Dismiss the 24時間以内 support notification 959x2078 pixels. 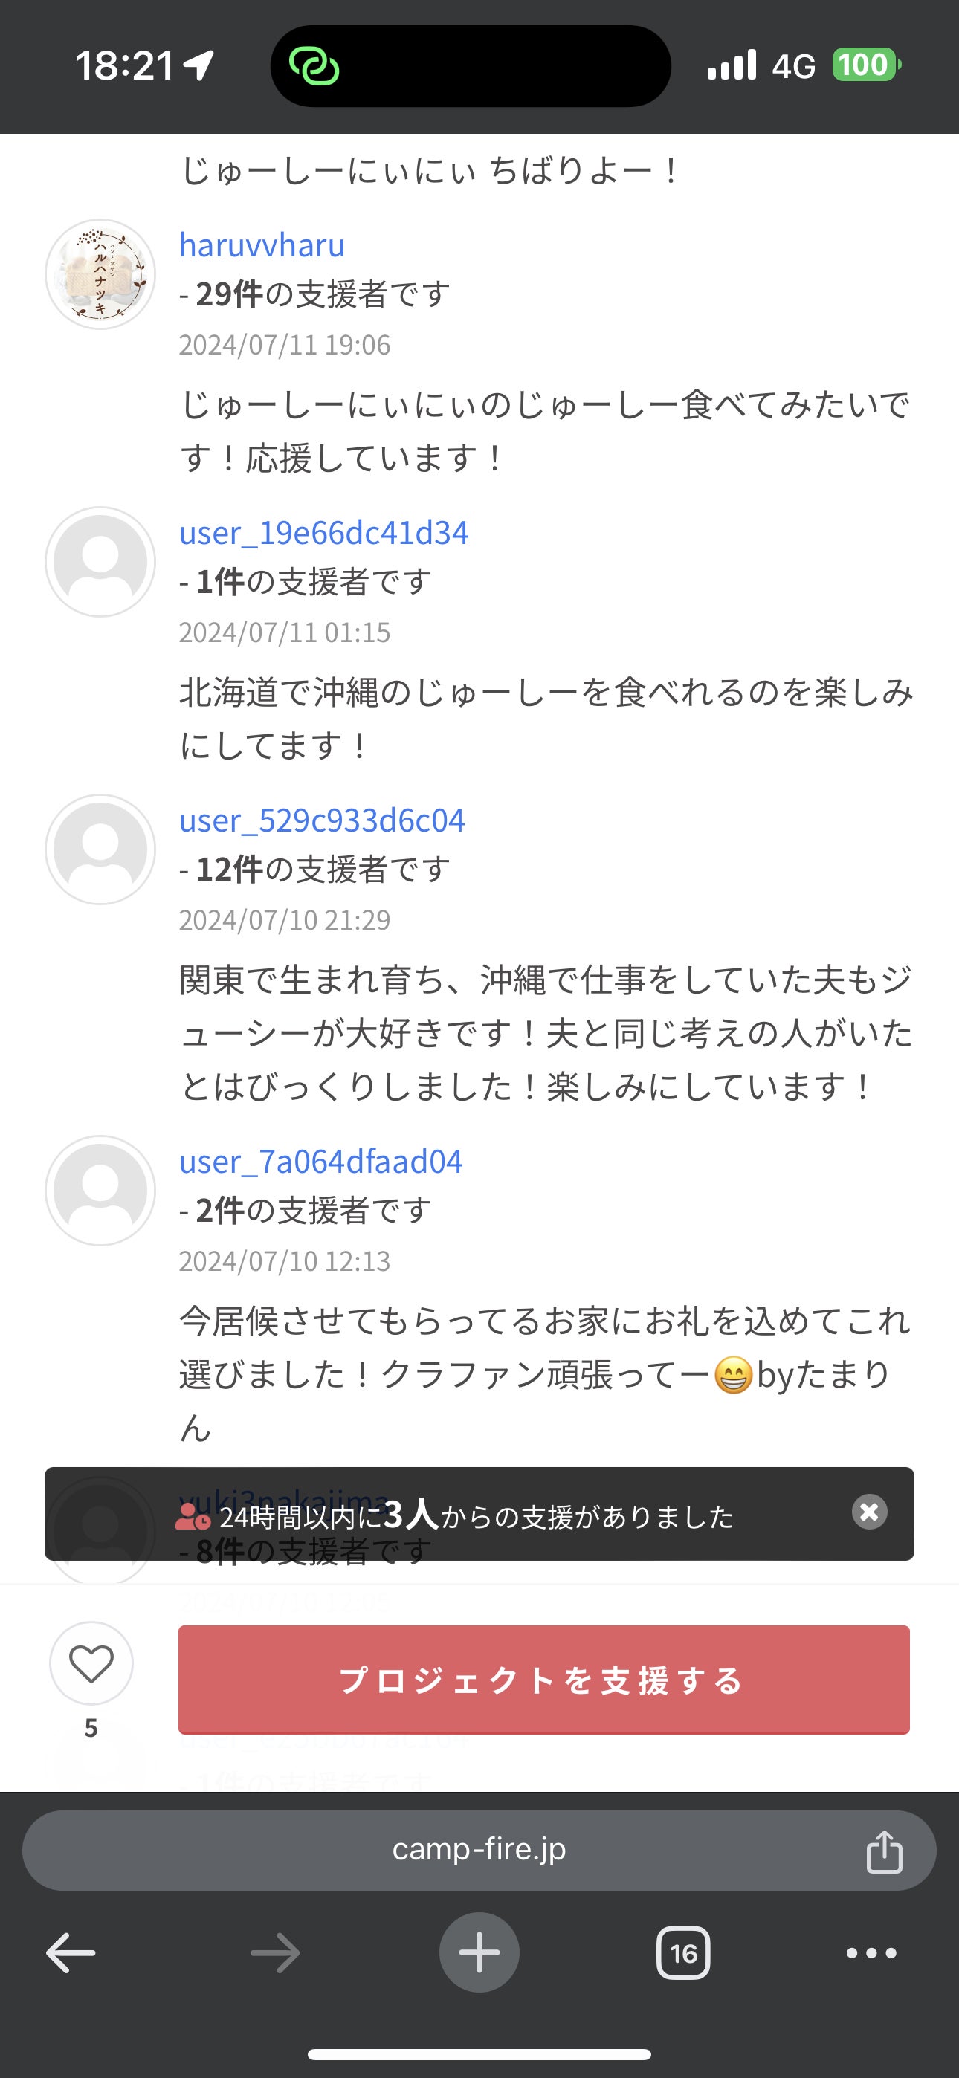coord(869,1512)
